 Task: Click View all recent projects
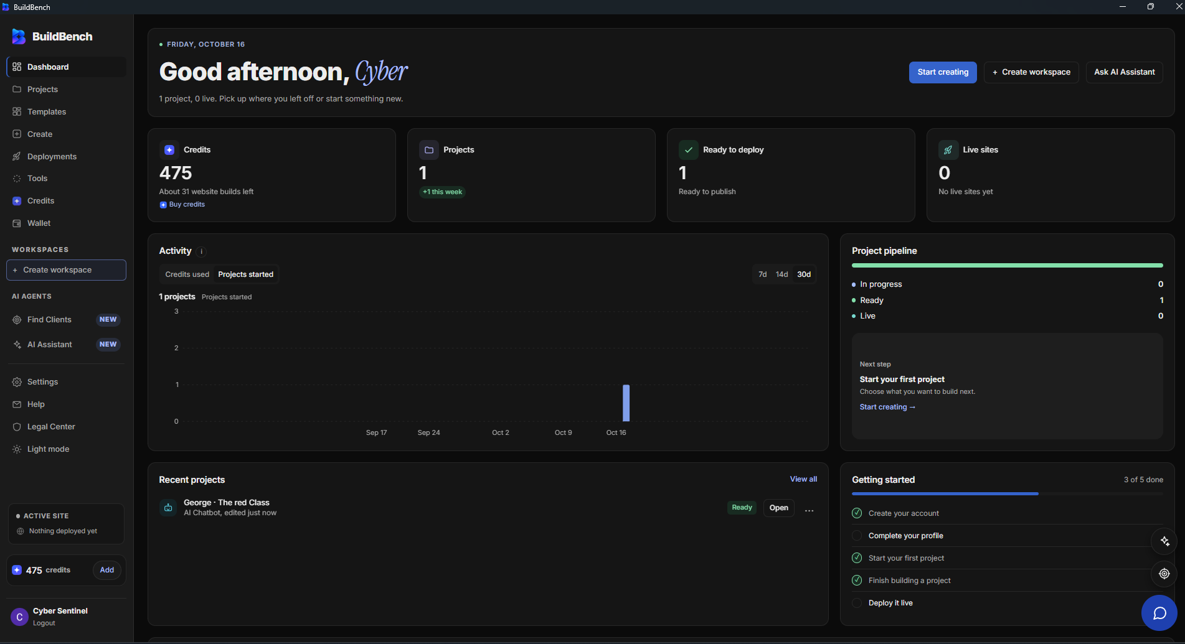click(x=803, y=479)
